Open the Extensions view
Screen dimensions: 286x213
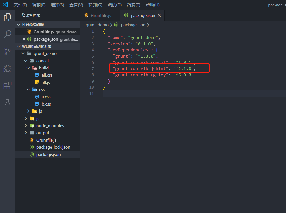pyautogui.click(x=8, y=86)
